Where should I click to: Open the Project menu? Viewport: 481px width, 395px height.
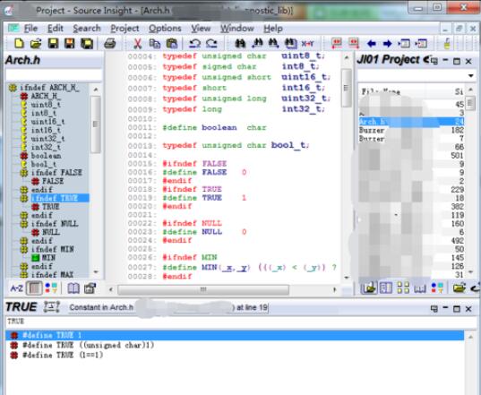point(125,29)
